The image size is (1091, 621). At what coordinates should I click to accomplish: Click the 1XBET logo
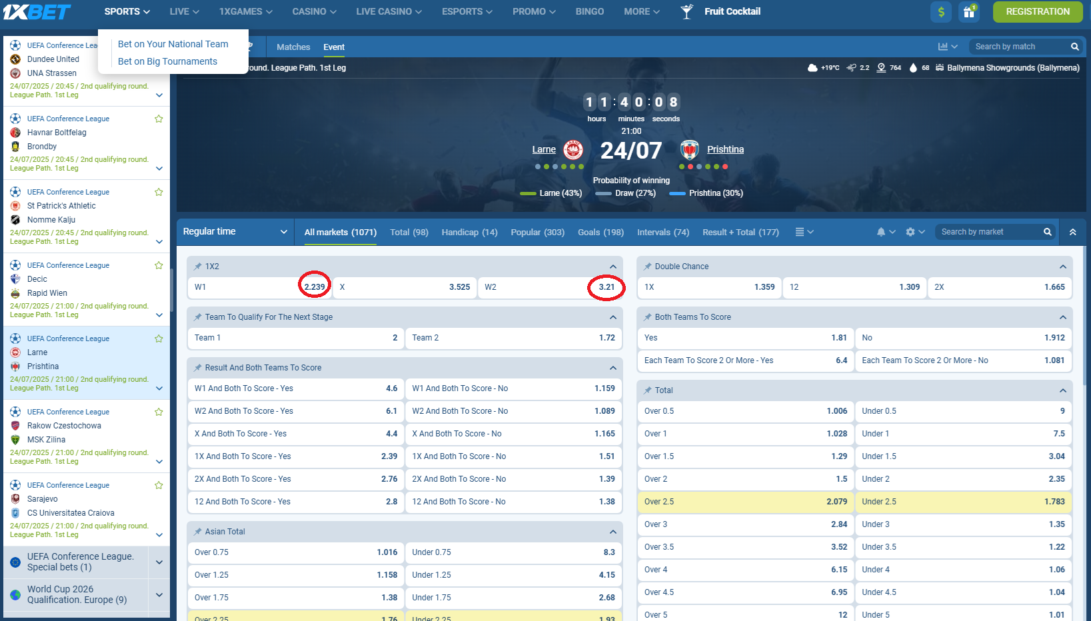[37, 11]
